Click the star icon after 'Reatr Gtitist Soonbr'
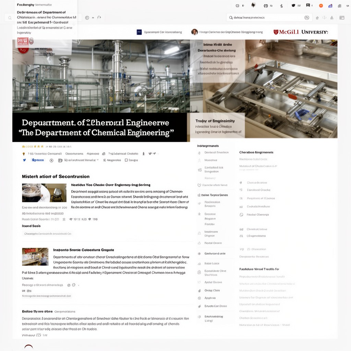The height and width of the screenshot is (351, 351). pos(64,219)
